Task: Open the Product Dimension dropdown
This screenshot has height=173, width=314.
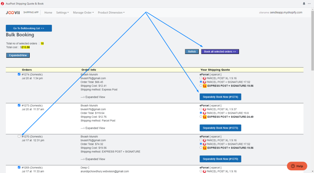Action: tap(111, 12)
